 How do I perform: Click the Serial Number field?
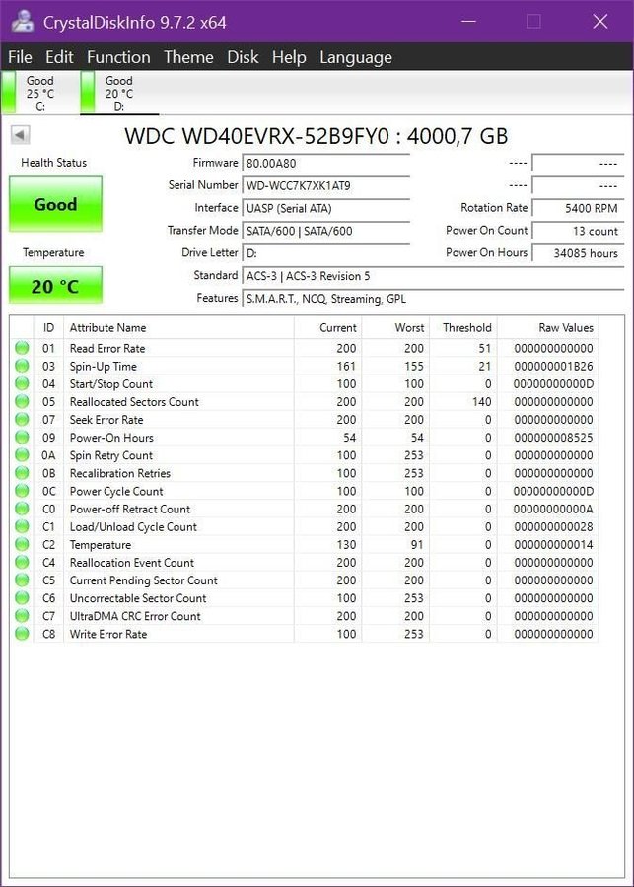click(325, 185)
